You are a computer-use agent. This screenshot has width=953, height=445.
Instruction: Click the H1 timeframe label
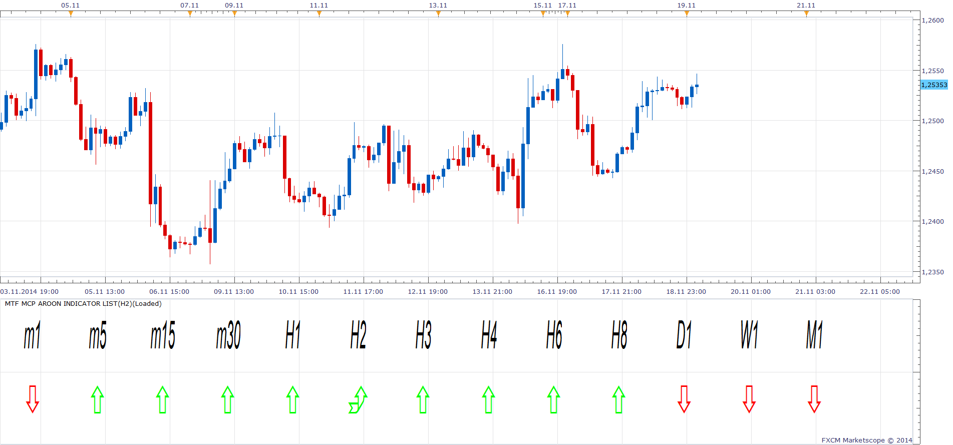(293, 335)
